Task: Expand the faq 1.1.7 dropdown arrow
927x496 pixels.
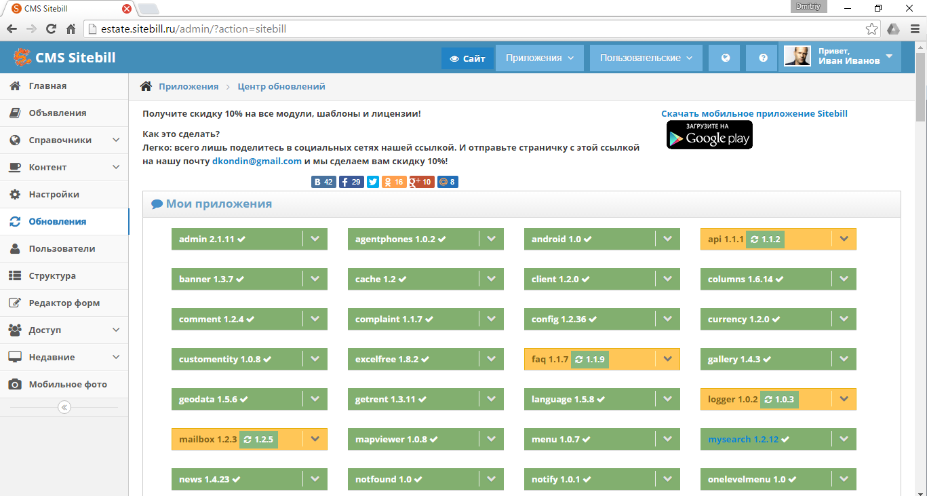Action: click(667, 360)
